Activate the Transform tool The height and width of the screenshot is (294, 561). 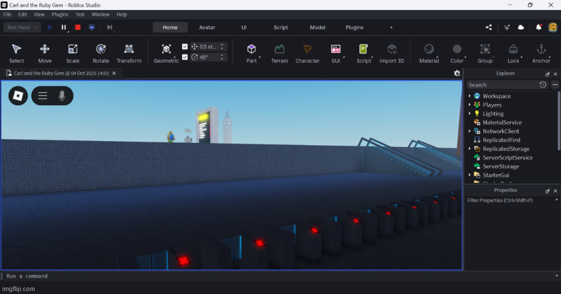pyautogui.click(x=129, y=54)
